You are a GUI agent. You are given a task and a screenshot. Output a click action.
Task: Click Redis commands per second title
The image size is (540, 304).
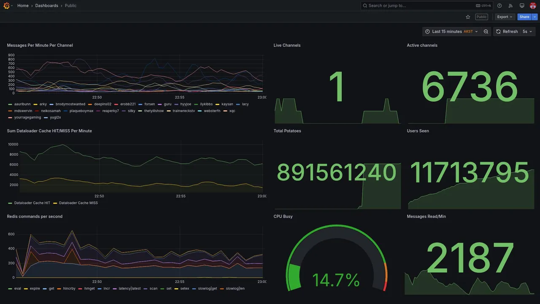tap(35, 217)
